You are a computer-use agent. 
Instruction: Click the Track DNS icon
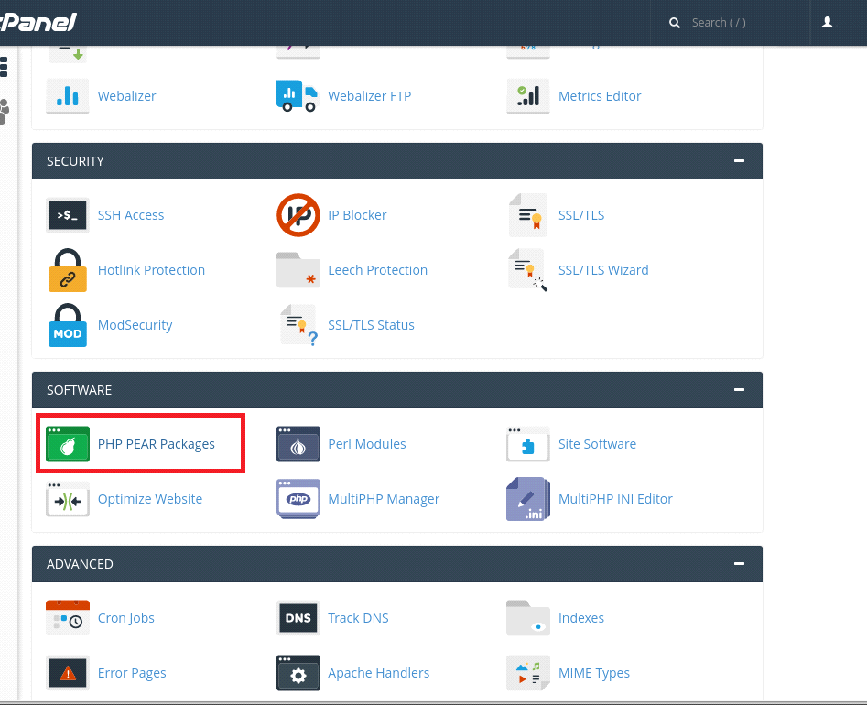298,618
